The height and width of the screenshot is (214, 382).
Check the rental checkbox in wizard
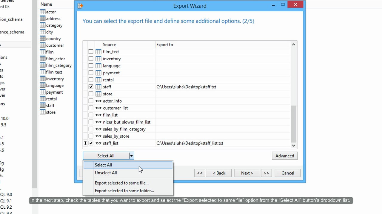(x=91, y=80)
